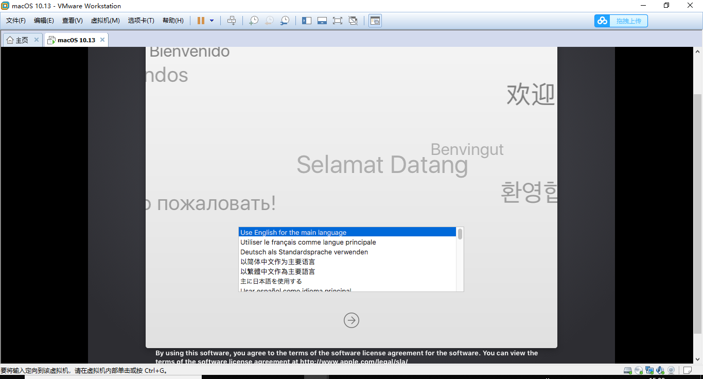
Task: Open the 查看(V) menu
Action: pyautogui.click(x=72, y=21)
